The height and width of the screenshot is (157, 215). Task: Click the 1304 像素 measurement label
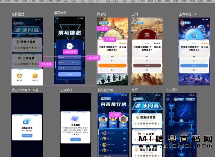pos(70,52)
